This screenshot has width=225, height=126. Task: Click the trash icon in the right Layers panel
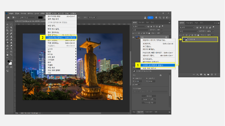(216, 74)
